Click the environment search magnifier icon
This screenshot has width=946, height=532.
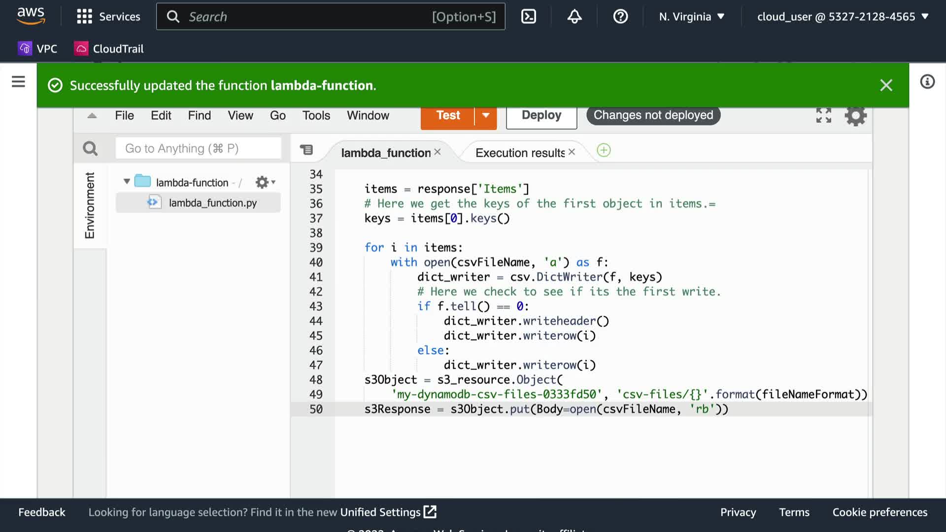tap(90, 148)
